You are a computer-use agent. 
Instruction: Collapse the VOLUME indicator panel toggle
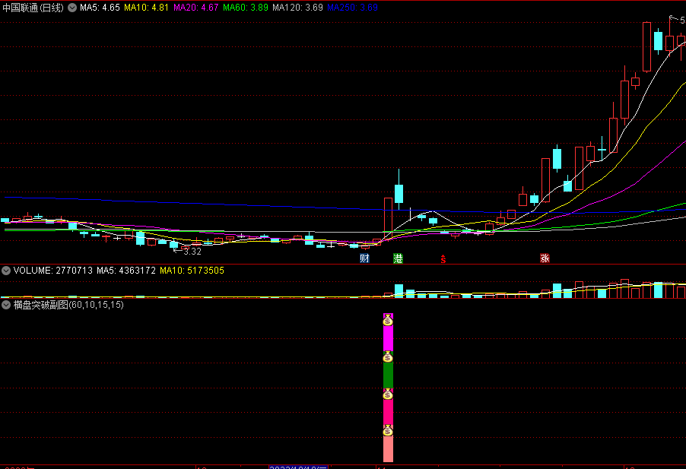6,271
